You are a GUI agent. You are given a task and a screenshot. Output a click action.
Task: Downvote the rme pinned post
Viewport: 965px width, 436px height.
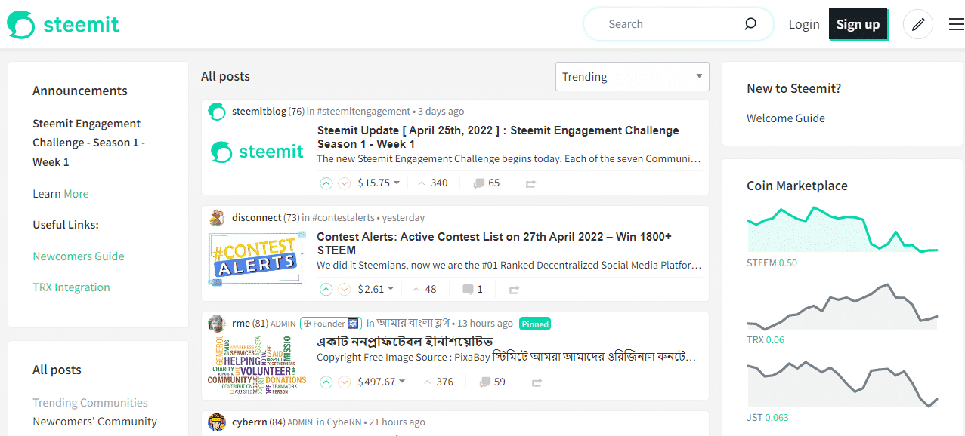(345, 382)
